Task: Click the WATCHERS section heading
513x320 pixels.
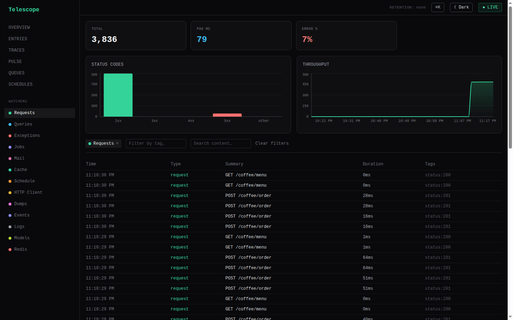Action: click(18, 101)
